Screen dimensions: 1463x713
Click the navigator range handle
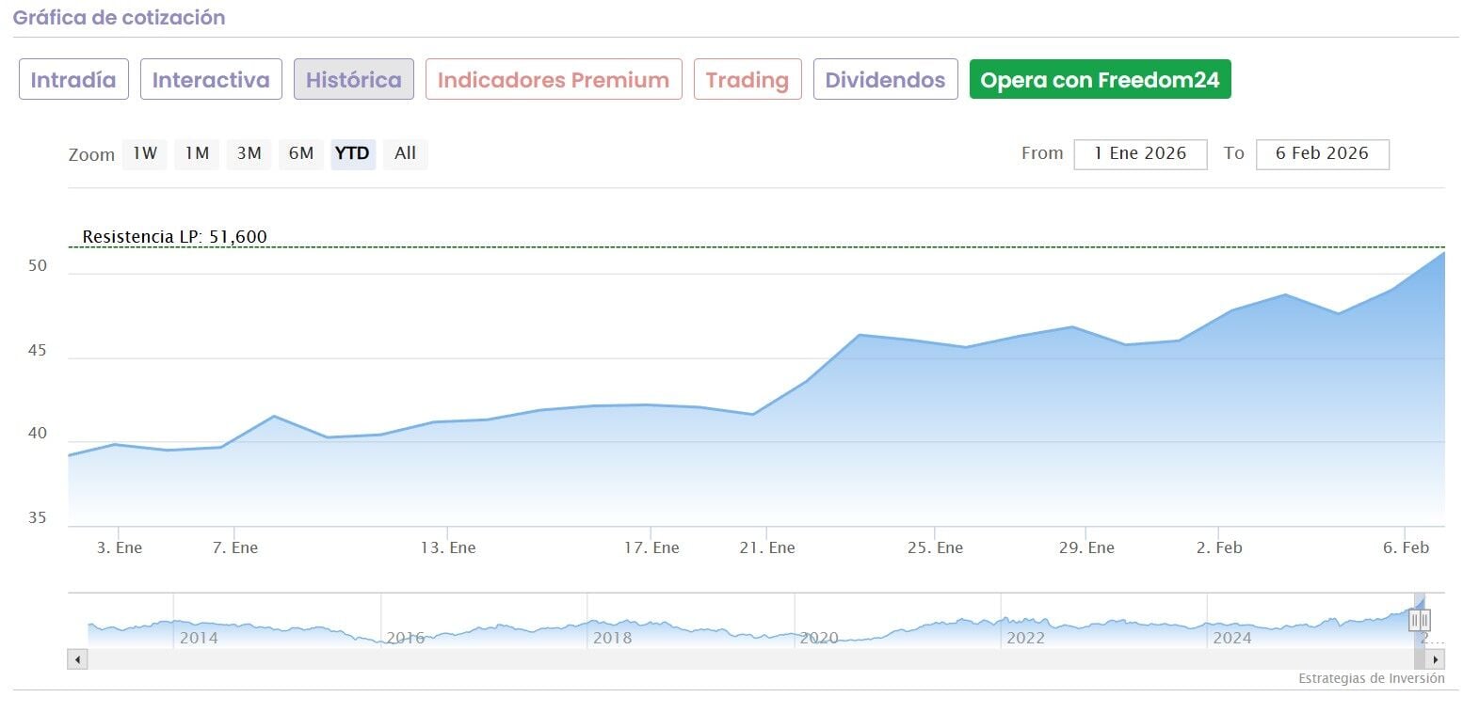pos(1420,620)
